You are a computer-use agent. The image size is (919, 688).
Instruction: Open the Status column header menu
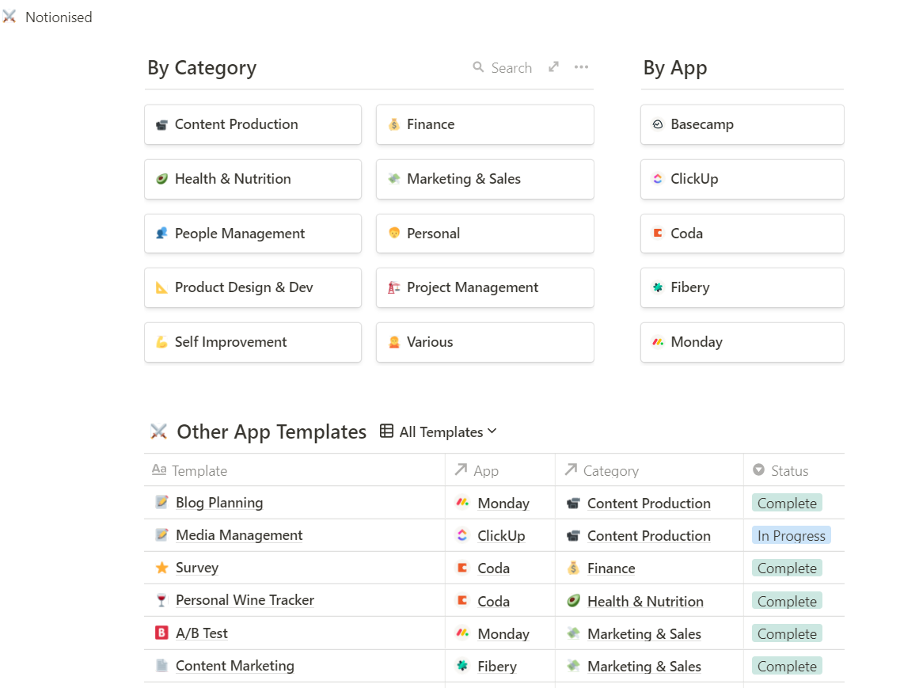click(x=794, y=470)
